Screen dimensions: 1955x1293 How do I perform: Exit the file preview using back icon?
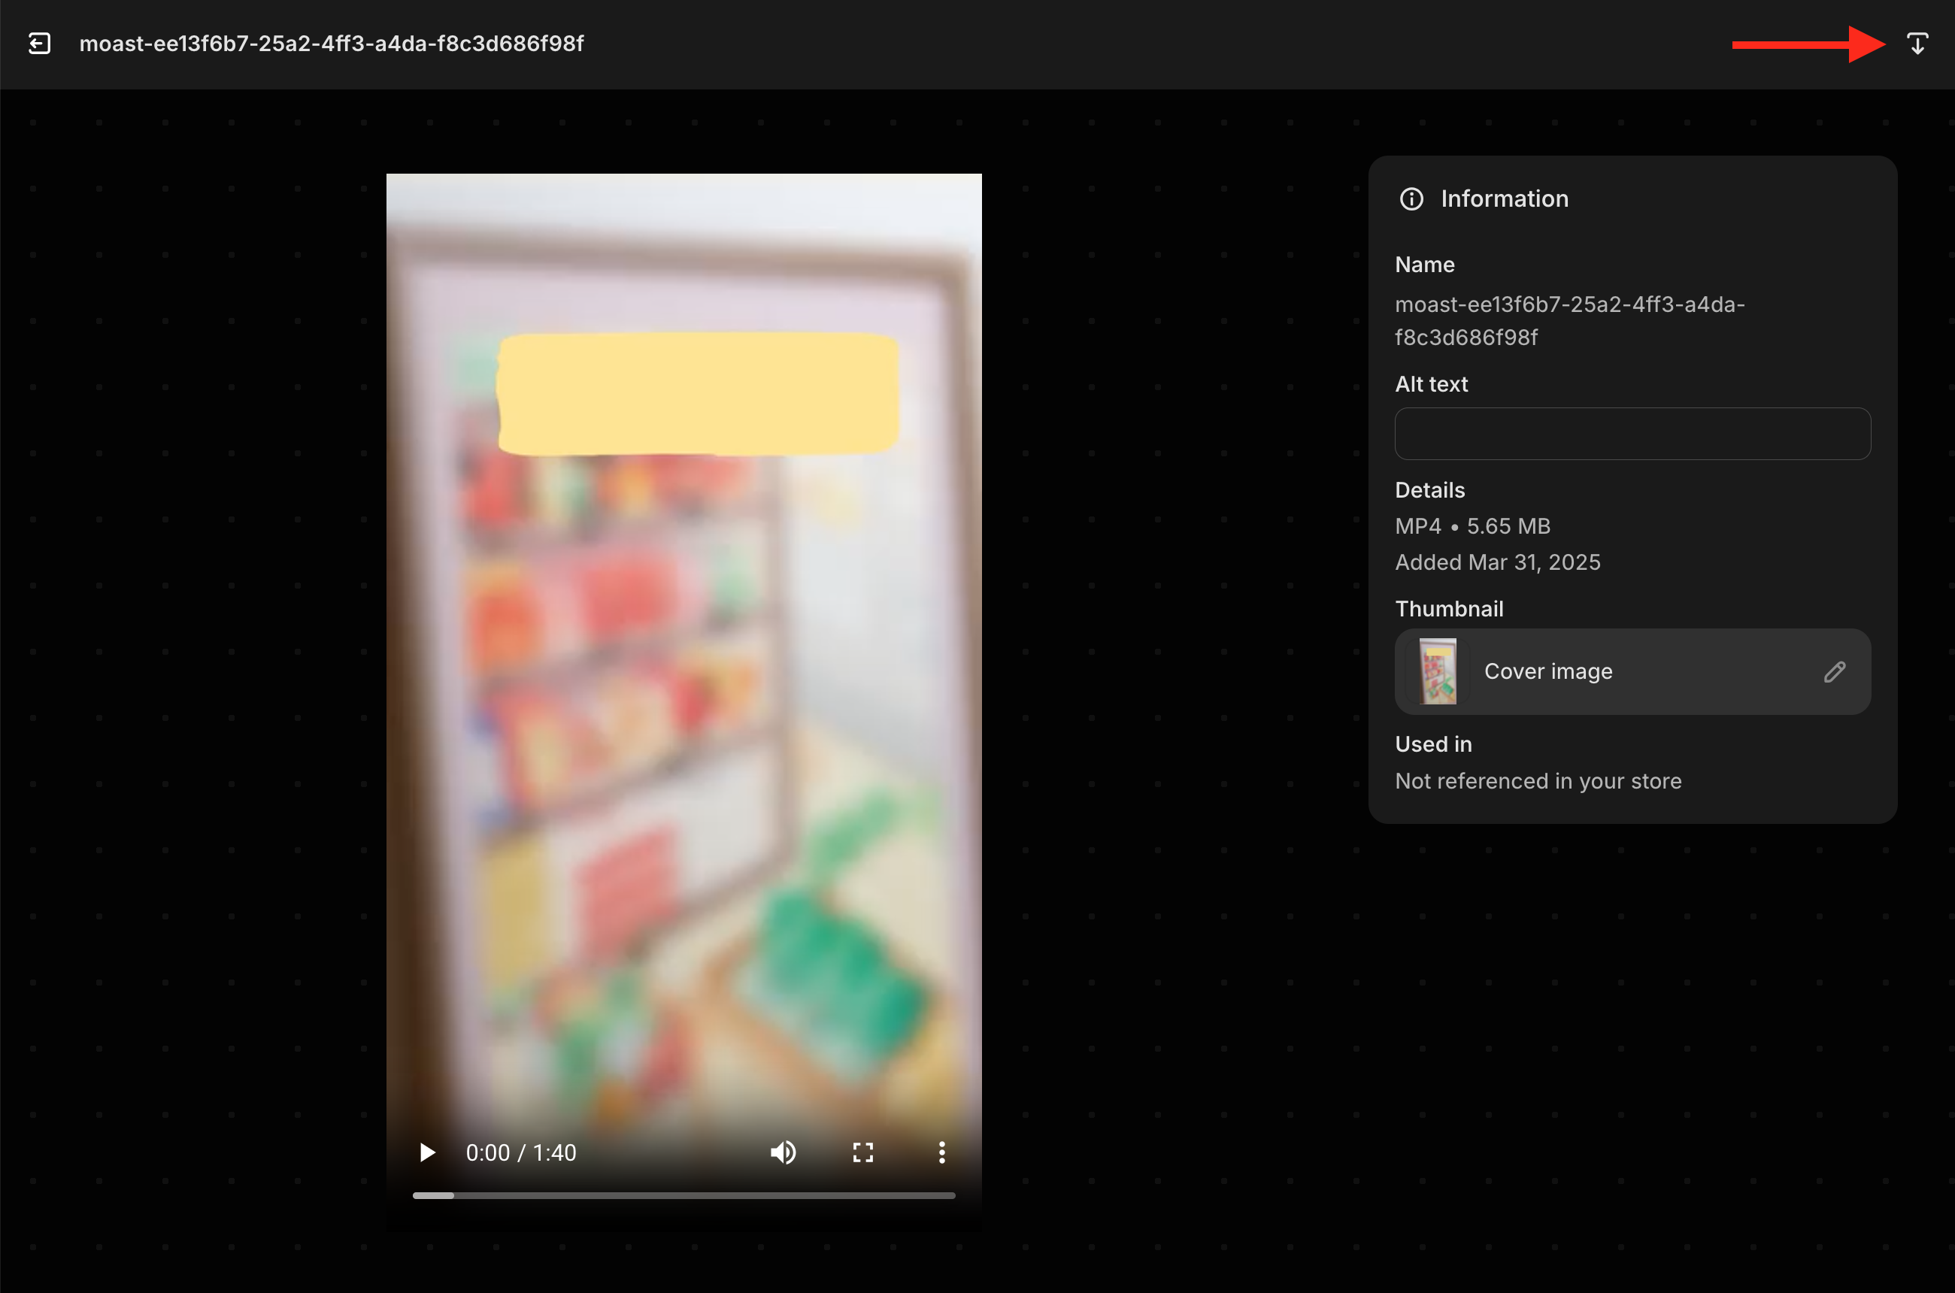40,44
